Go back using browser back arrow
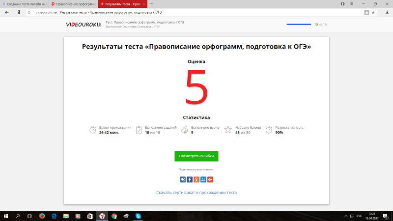 [7, 12]
